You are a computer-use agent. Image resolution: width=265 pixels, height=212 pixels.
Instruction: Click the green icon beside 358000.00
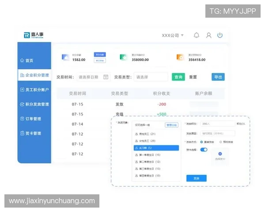[123, 57]
